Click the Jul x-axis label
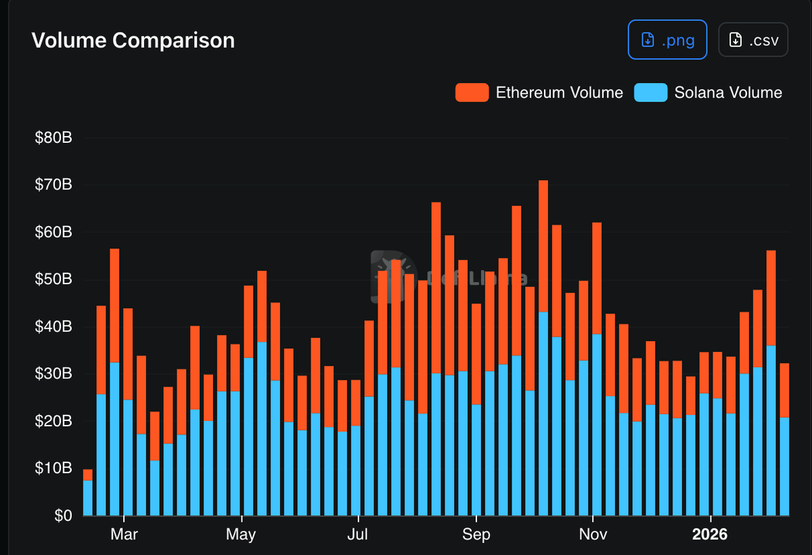The image size is (812, 555). [x=357, y=535]
